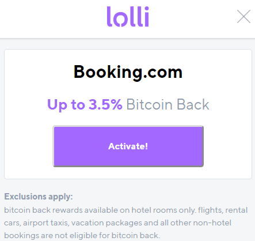Image resolution: width=255 pixels, height=241 pixels.
Task: Click the exclusions line about hotel rooms only
Action: (126, 210)
